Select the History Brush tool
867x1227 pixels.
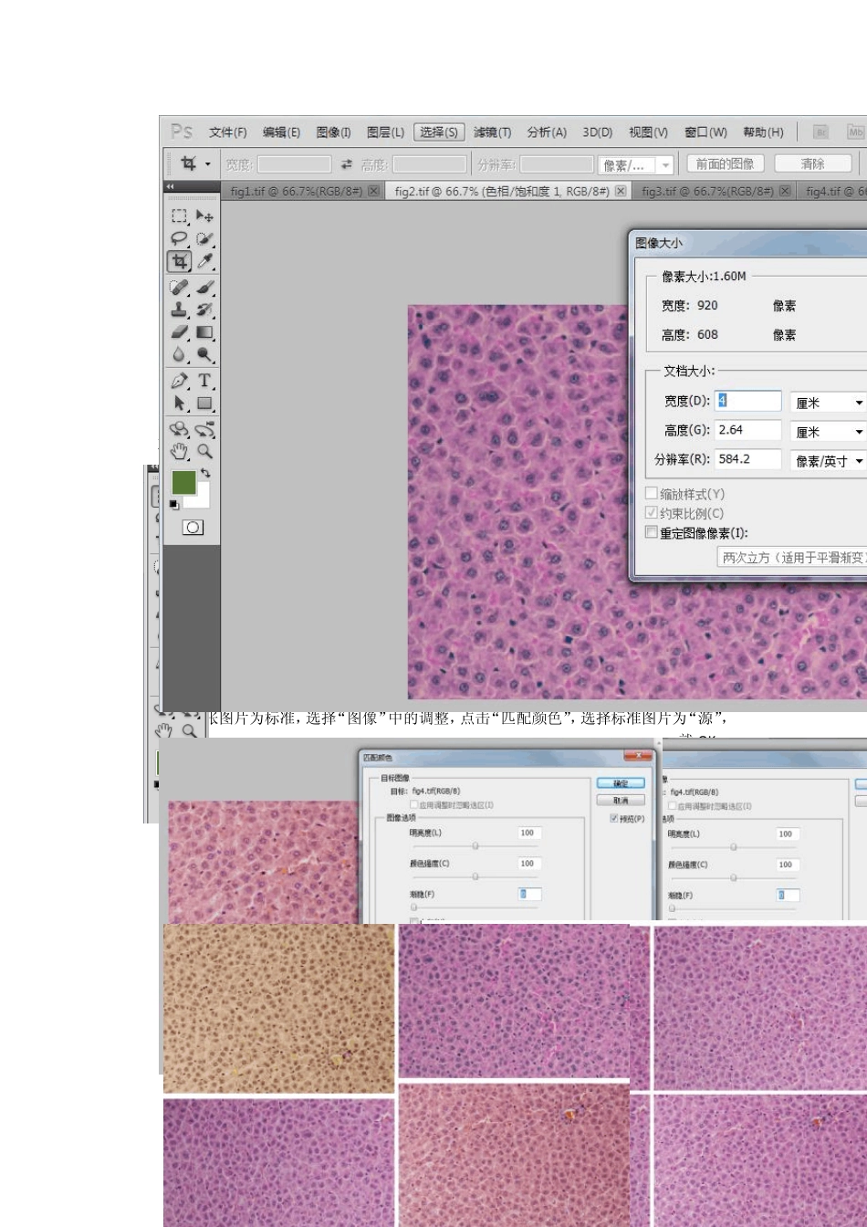(204, 309)
